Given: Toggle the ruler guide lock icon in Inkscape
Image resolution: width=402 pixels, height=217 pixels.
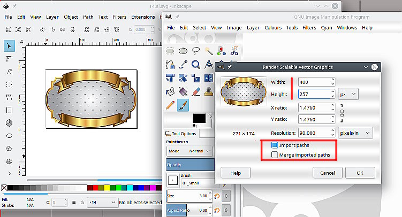Looking at the screenshot, I should coord(21,42).
